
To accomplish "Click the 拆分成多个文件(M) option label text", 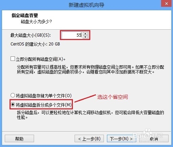I will tap(44, 105).
